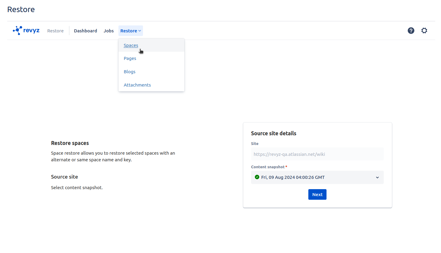The height and width of the screenshot is (253, 441).
Task: Switch to the Jobs tab
Action: coord(108,31)
